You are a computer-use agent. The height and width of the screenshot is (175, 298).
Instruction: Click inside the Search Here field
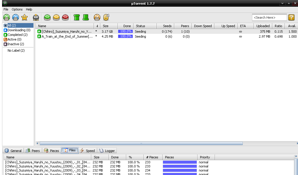pyautogui.click(x=269, y=17)
